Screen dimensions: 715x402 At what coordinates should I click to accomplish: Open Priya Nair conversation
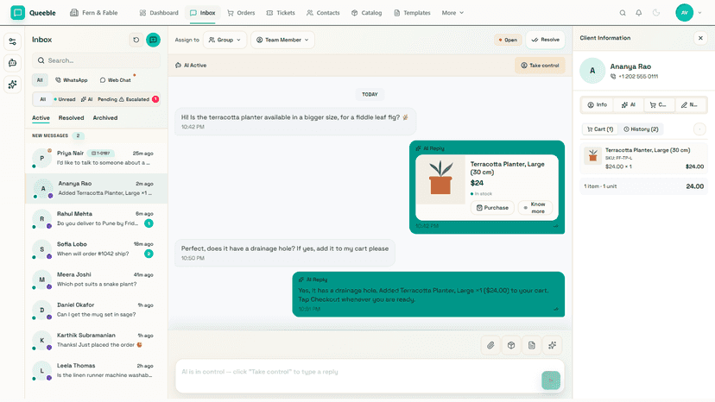[x=96, y=158]
